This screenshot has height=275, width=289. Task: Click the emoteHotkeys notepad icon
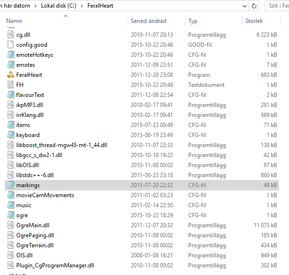coord(11,55)
